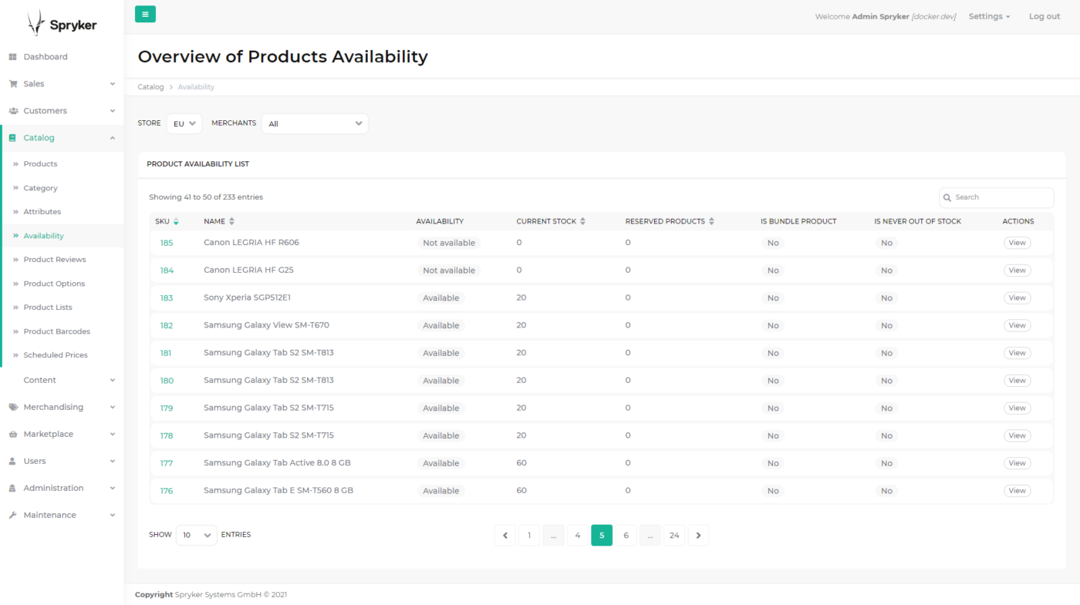Open Products in Catalog menu

(x=40, y=164)
